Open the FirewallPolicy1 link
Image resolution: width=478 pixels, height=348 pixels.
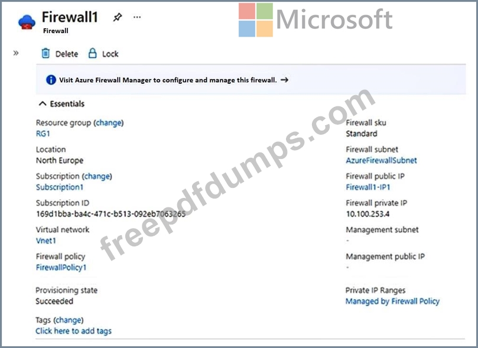61,267
